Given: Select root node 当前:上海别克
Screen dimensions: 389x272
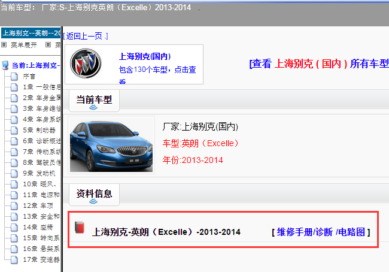Looking at the screenshot, I should [x=36, y=65].
